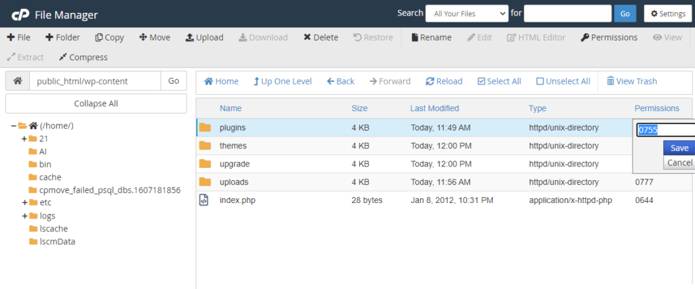Create a new folder with + Folder
695x289 pixels.
click(62, 37)
